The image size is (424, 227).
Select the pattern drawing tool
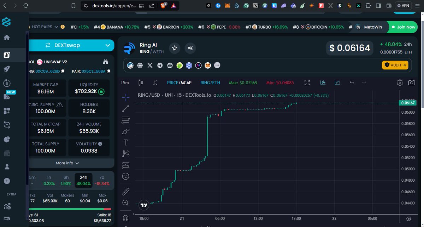[x=125, y=153]
